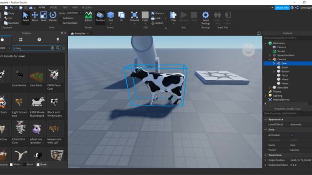The height and width of the screenshot is (175, 312).
Task: Collapse the Appearance properties section
Action: coord(265,120)
